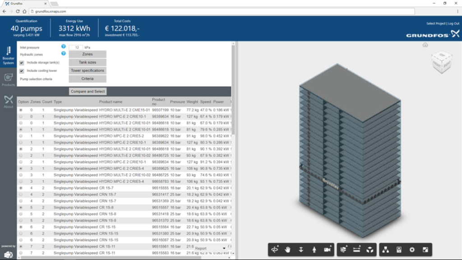Select zone 4 product 96531417 CRN 1S-7 radio
The width and height of the screenshot is (462, 260).
(21, 194)
